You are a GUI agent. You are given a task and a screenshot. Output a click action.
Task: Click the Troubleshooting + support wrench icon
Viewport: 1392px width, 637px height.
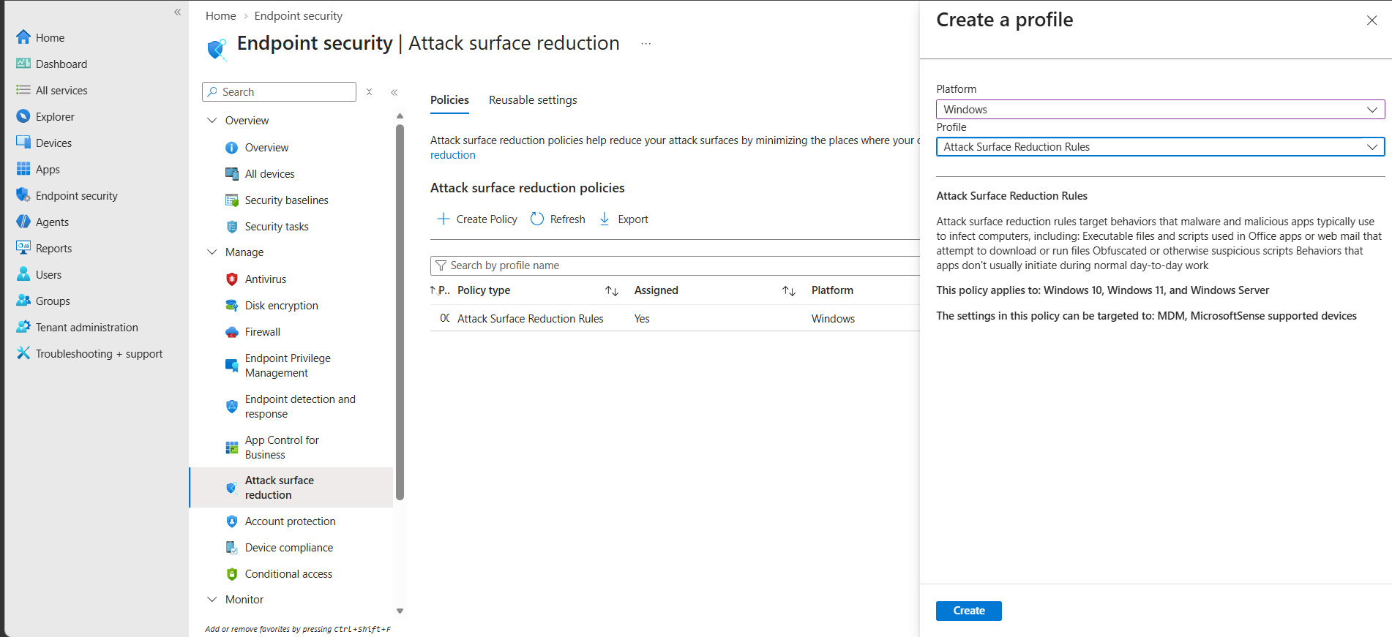point(23,353)
